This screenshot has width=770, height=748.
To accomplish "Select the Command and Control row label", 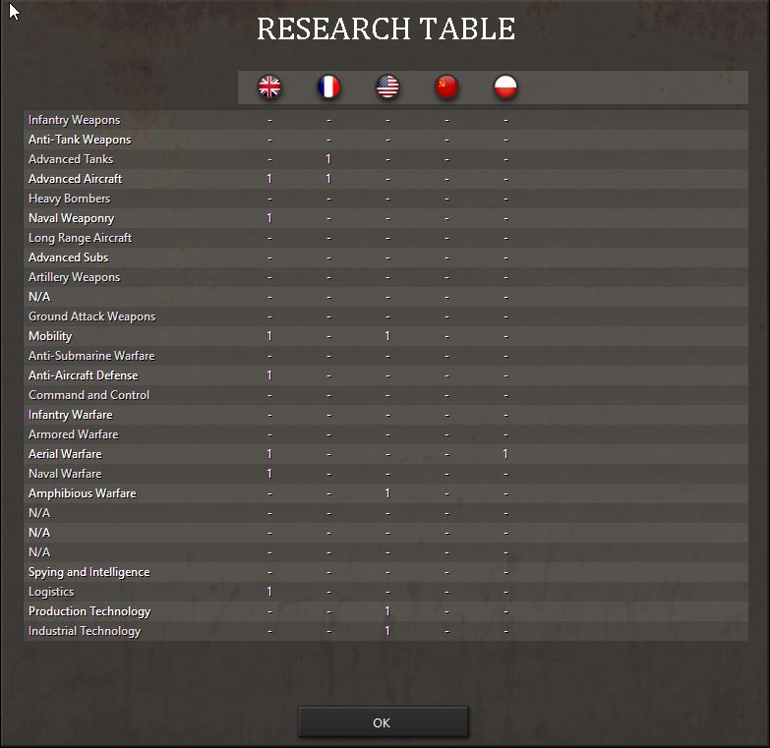I will pos(89,395).
